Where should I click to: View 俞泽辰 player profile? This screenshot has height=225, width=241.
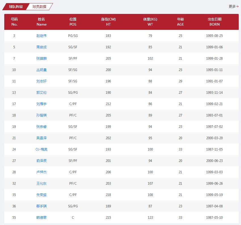[x=41, y=161]
